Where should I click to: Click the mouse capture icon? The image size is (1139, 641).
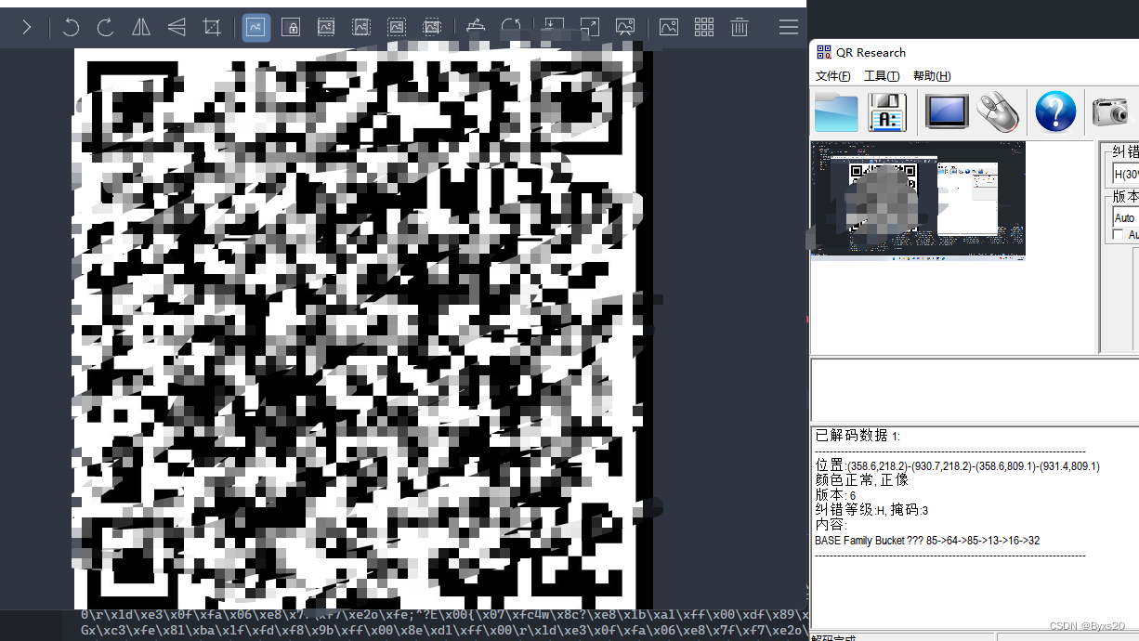pyautogui.click(x=998, y=112)
